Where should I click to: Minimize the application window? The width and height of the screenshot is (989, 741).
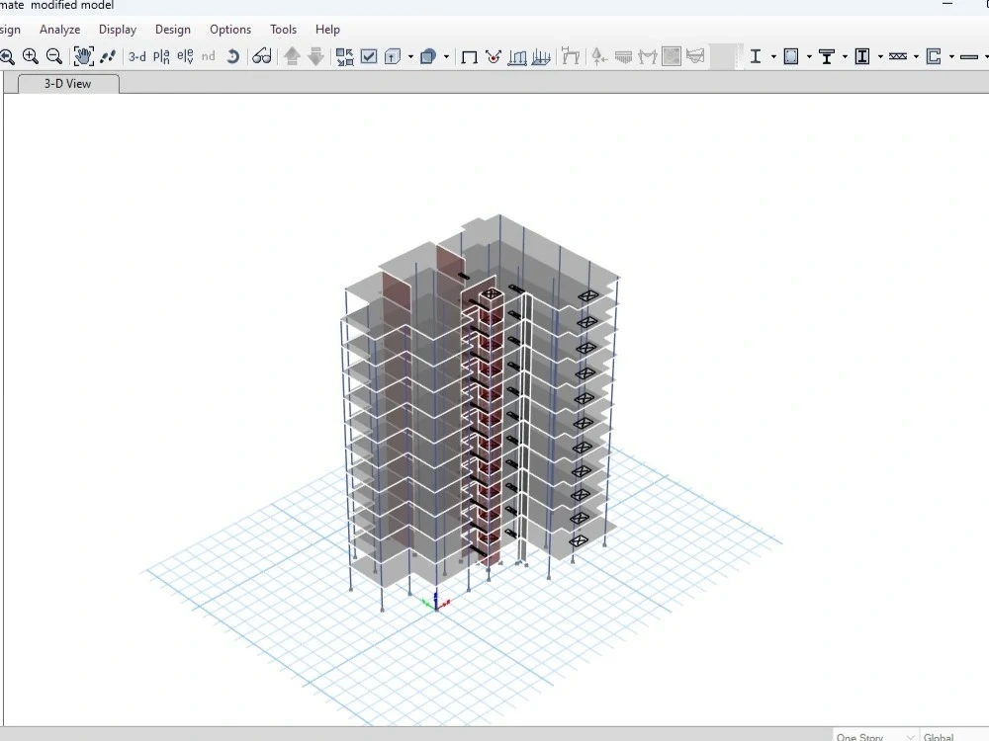(x=947, y=4)
